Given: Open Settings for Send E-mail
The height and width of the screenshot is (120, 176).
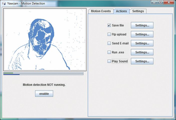Looking at the screenshot, I should pos(142,43).
